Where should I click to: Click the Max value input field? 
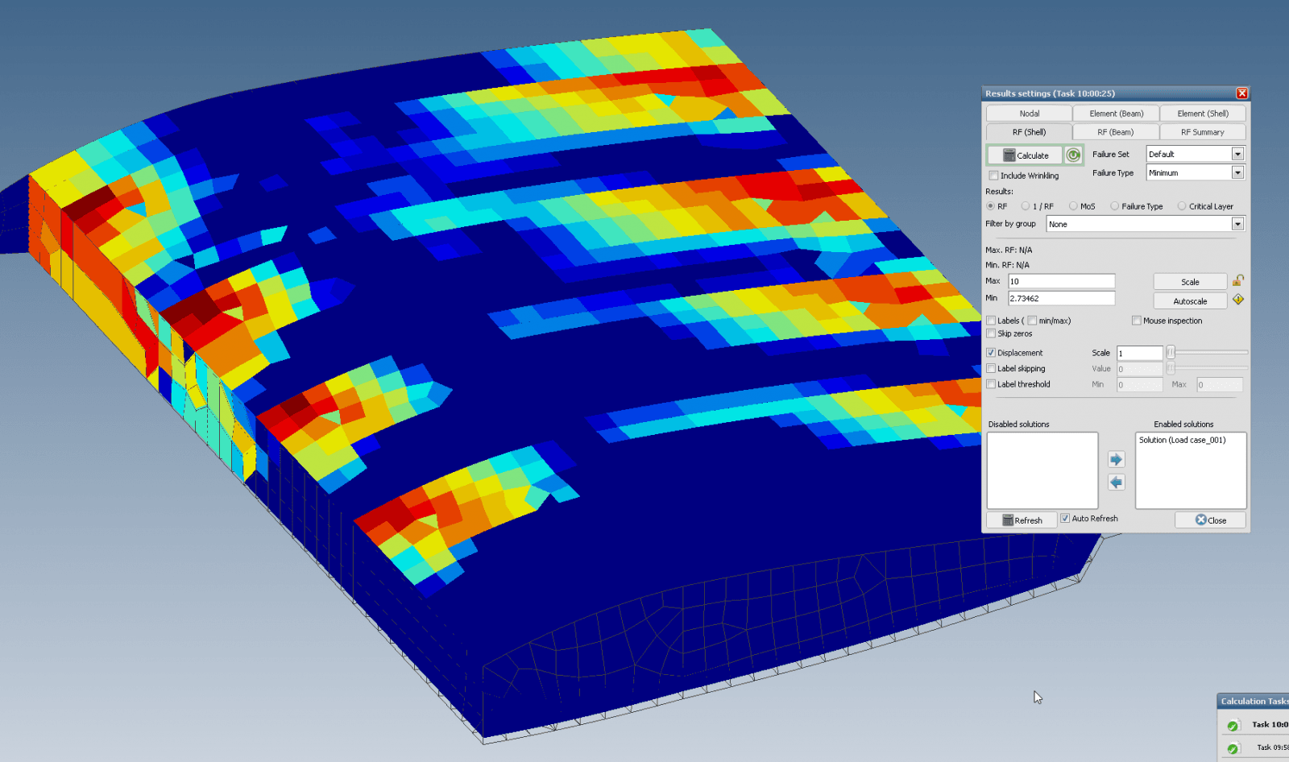[x=1061, y=281]
